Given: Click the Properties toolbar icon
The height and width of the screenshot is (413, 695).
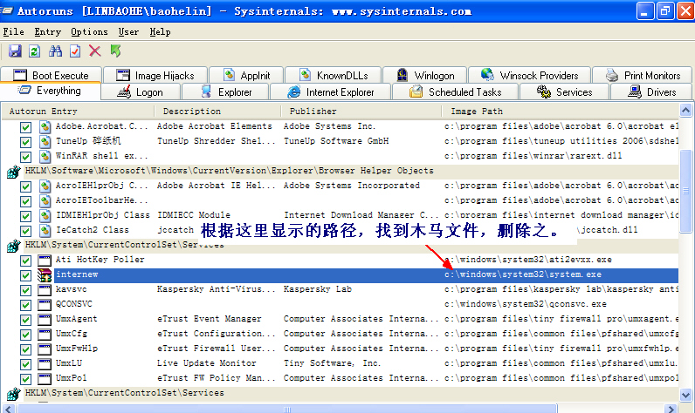Looking at the screenshot, I should [75, 51].
